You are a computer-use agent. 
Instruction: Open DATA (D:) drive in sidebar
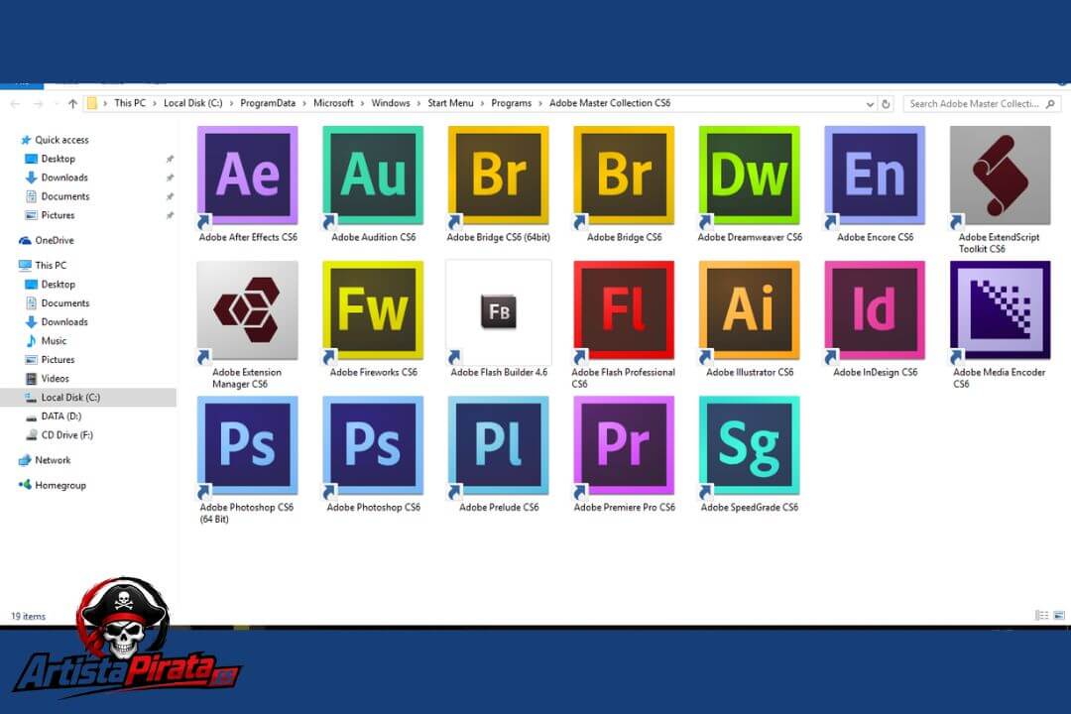click(60, 416)
